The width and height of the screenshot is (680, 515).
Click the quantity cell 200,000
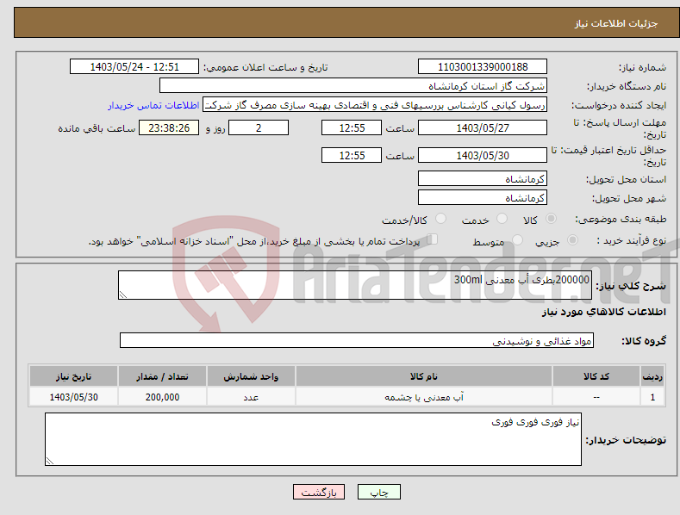tap(162, 397)
